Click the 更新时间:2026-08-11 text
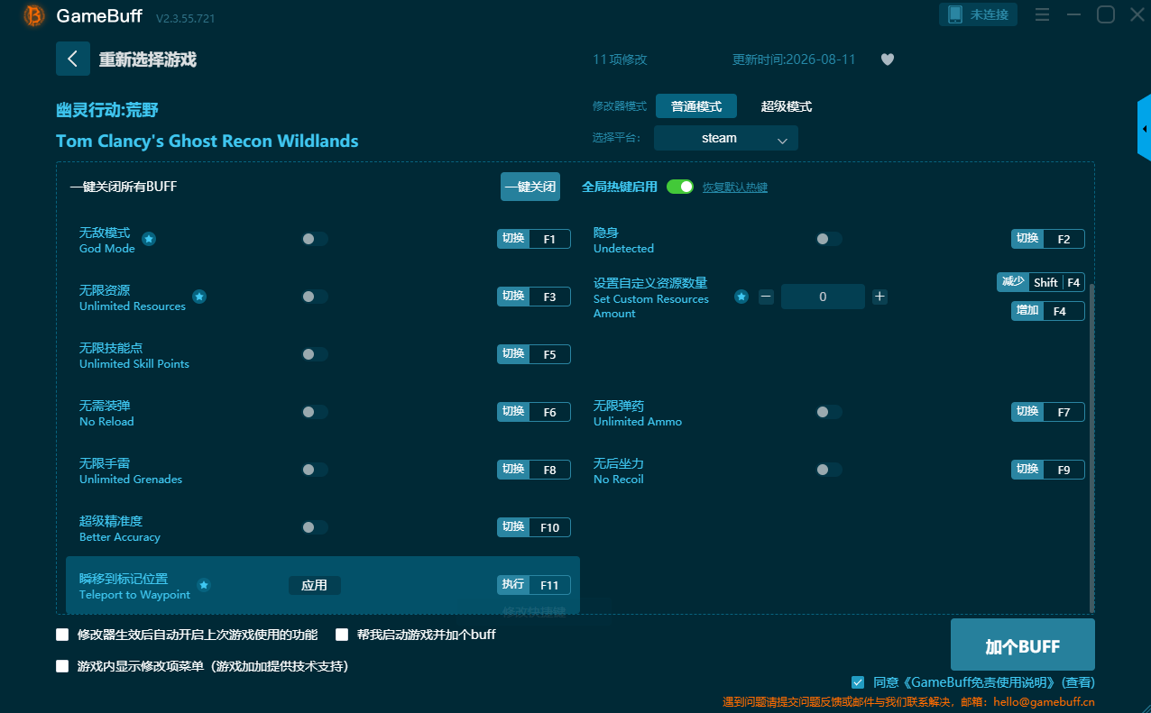Image resolution: width=1151 pixels, height=713 pixels. click(x=794, y=59)
